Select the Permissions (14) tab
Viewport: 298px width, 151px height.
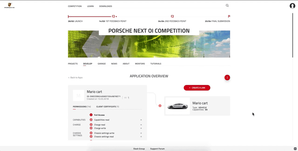(x=82, y=107)
